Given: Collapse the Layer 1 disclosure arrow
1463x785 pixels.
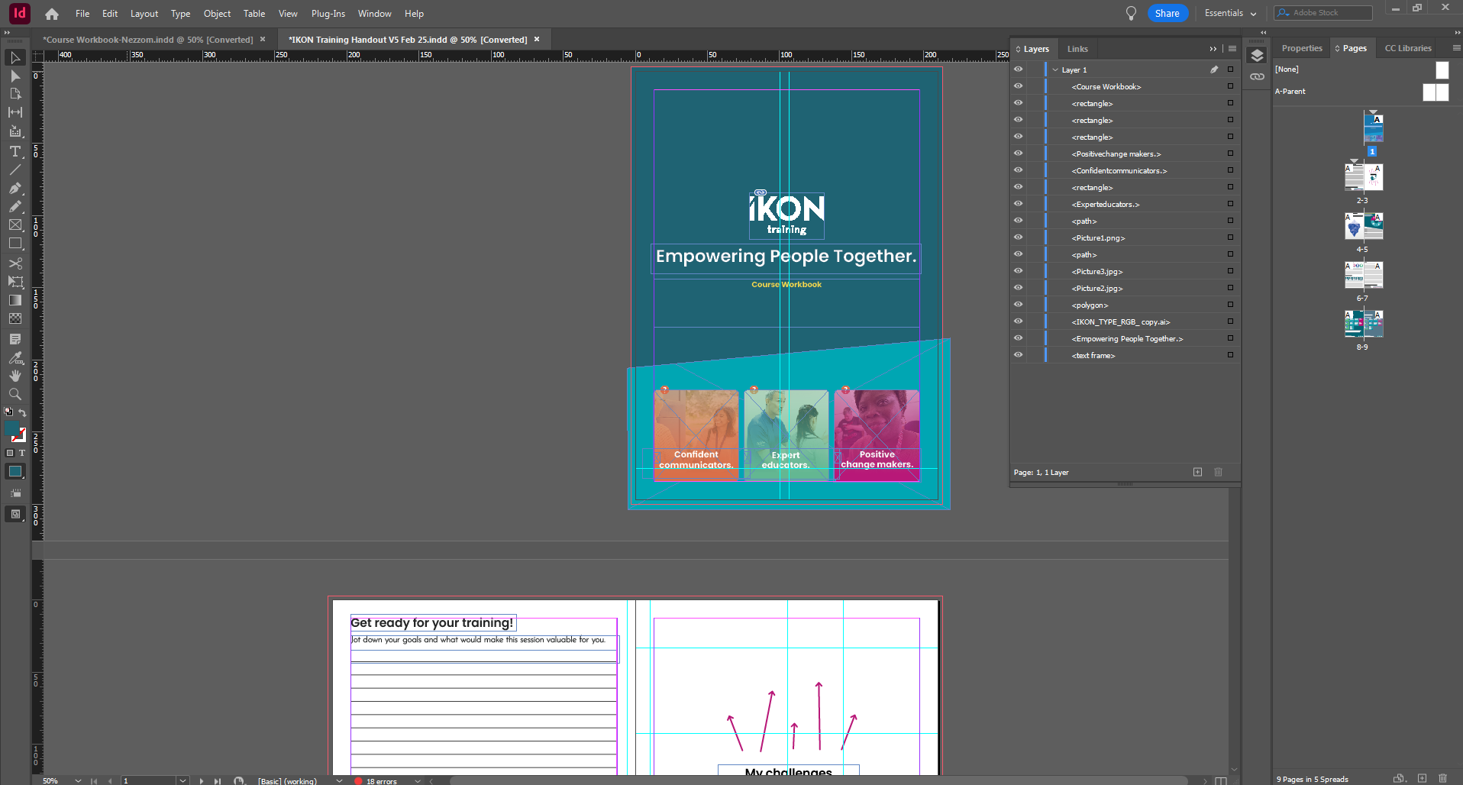Looking at the screenshot, I should click(1055, 69).
